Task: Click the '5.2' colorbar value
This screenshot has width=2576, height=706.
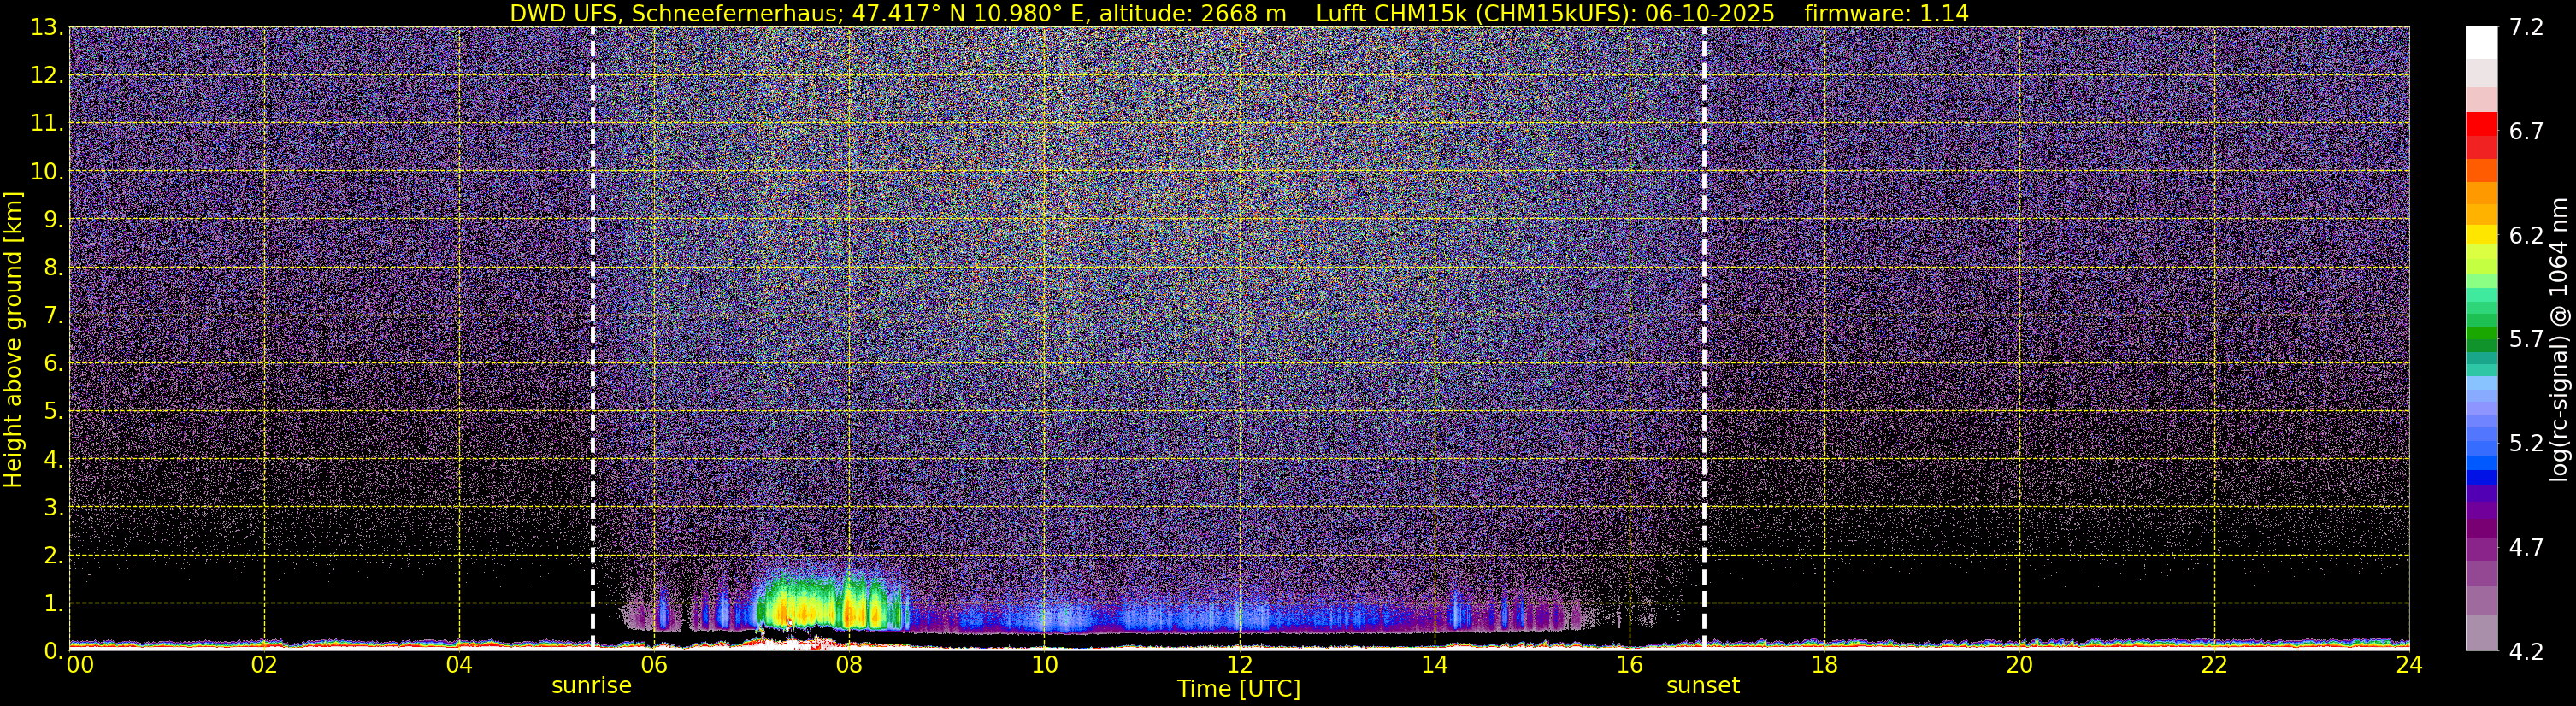Action: pos(2526,443)
